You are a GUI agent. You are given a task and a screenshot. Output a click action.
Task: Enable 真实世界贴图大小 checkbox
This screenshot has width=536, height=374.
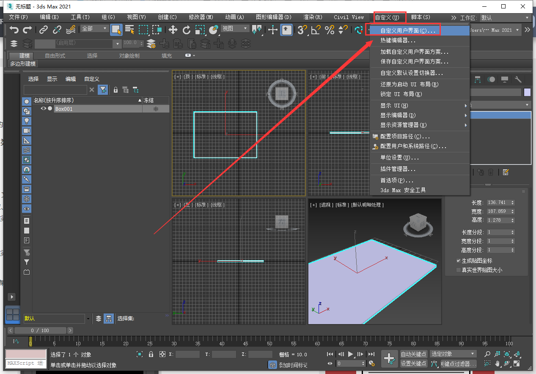point(458,270)
